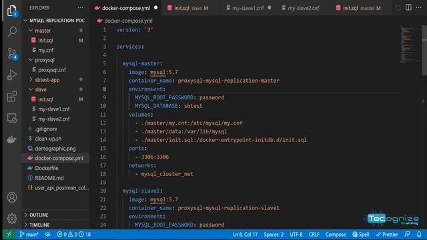This screenshot has width=427, height=240.
Task: Expand the sbtest-app folder
Action: click(x=56, y=80)
